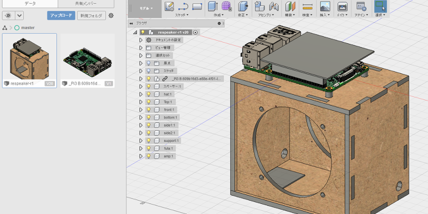Open the dropdown arrow beside the refresh icon

point(19,16)
